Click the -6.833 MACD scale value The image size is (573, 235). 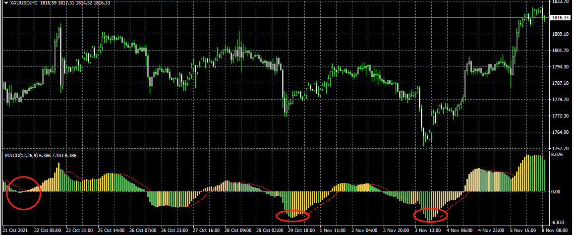click(558, 223)
